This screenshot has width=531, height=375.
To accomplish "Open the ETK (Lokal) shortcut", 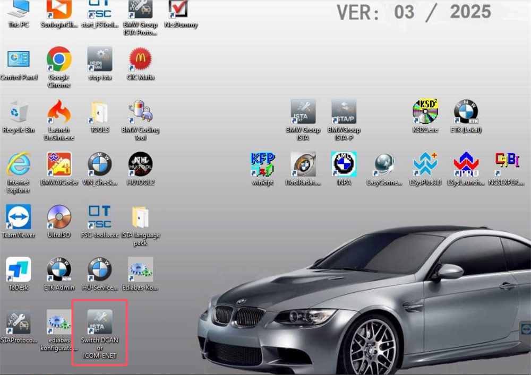I will (x=466, y=111).
